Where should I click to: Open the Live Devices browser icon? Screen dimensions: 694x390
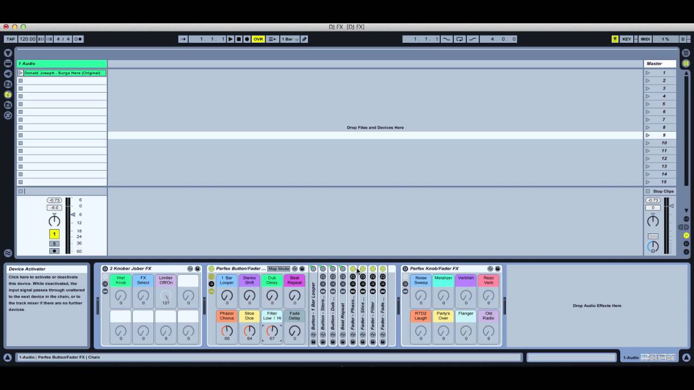(x=8, y=63)
